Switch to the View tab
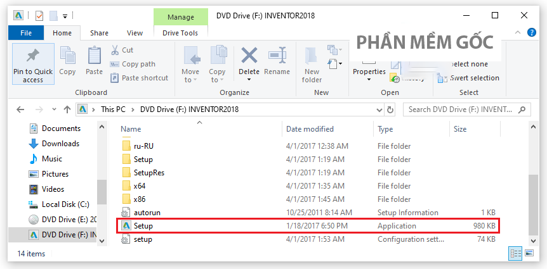 [x=135, y=33]
